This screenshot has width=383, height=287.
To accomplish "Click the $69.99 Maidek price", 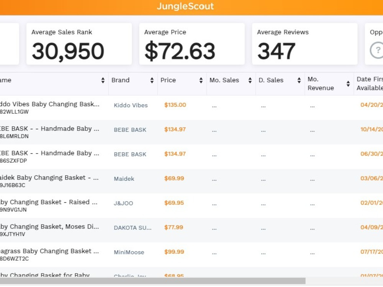I will [x=174, y=178].
